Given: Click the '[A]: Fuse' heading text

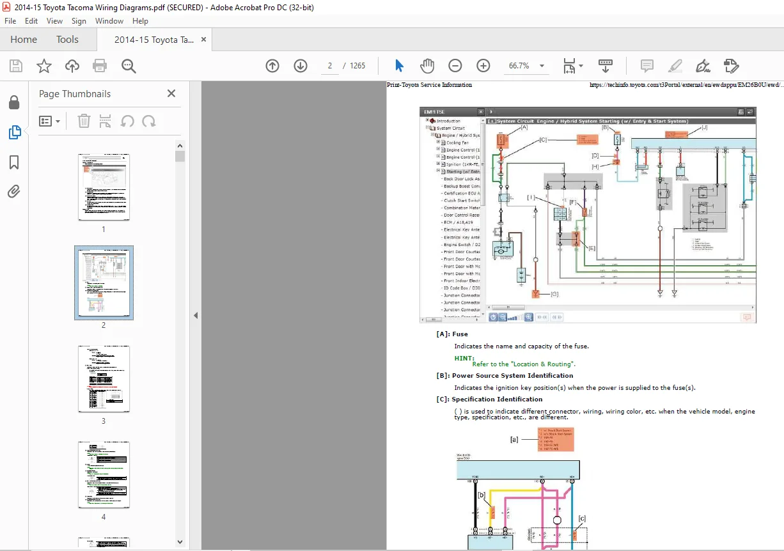Looking at the screenshot, I should pyautogui.click(x=452, y=334).
